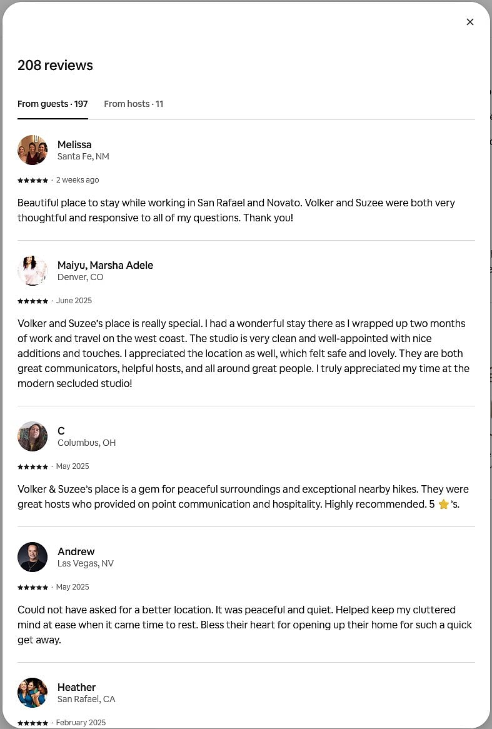Open Melissa's profile photo

(x=33, y=150)
